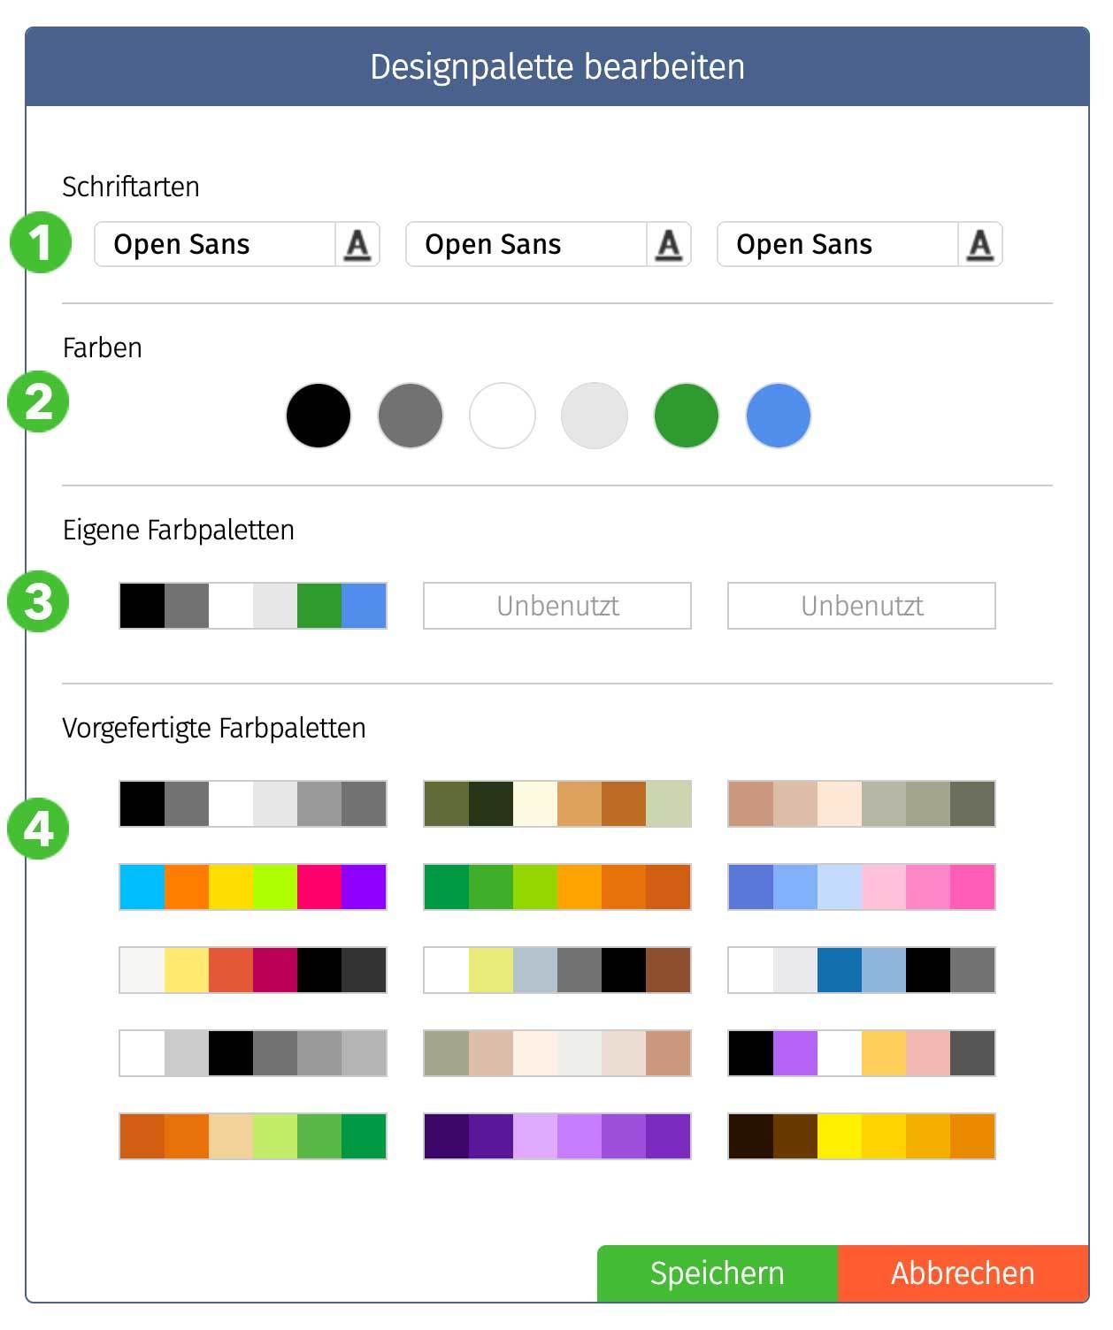Viewport: 1113px width, 1330px height.
Task: Click the Abbrechen button
Action: click(x=963, y=1273)
